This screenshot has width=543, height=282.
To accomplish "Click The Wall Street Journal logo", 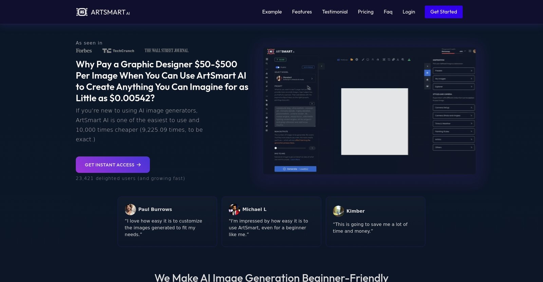I will [x=166, y=50].
